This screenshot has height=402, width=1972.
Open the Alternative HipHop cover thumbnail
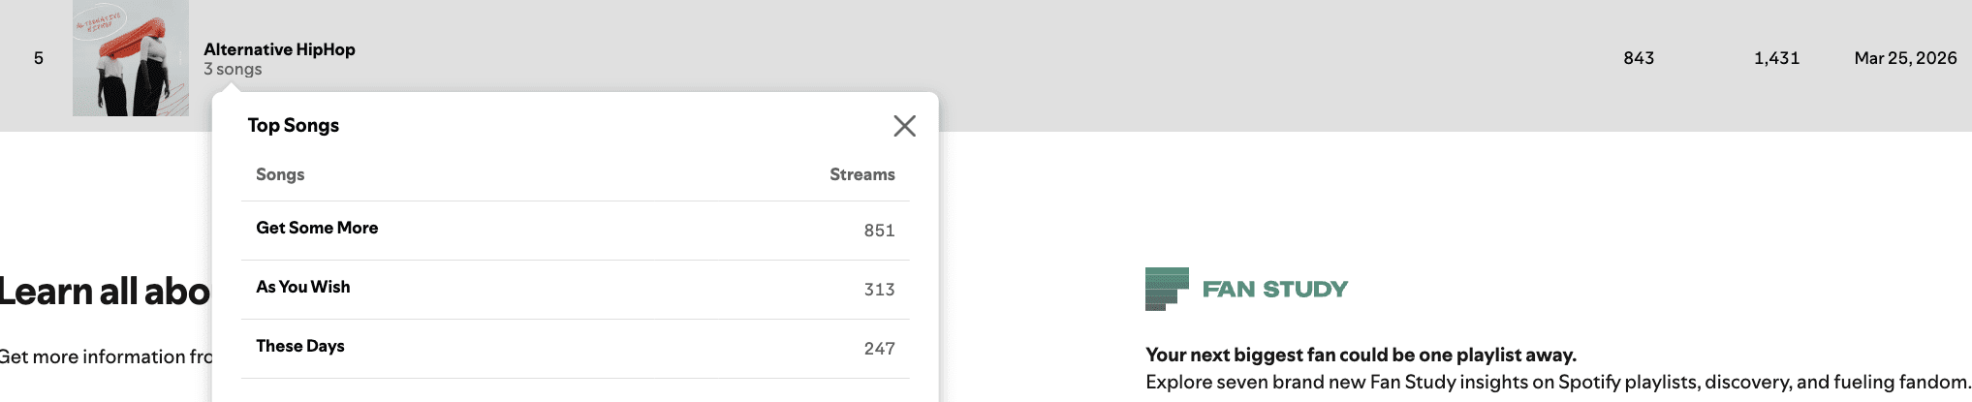tap(131, 58)
